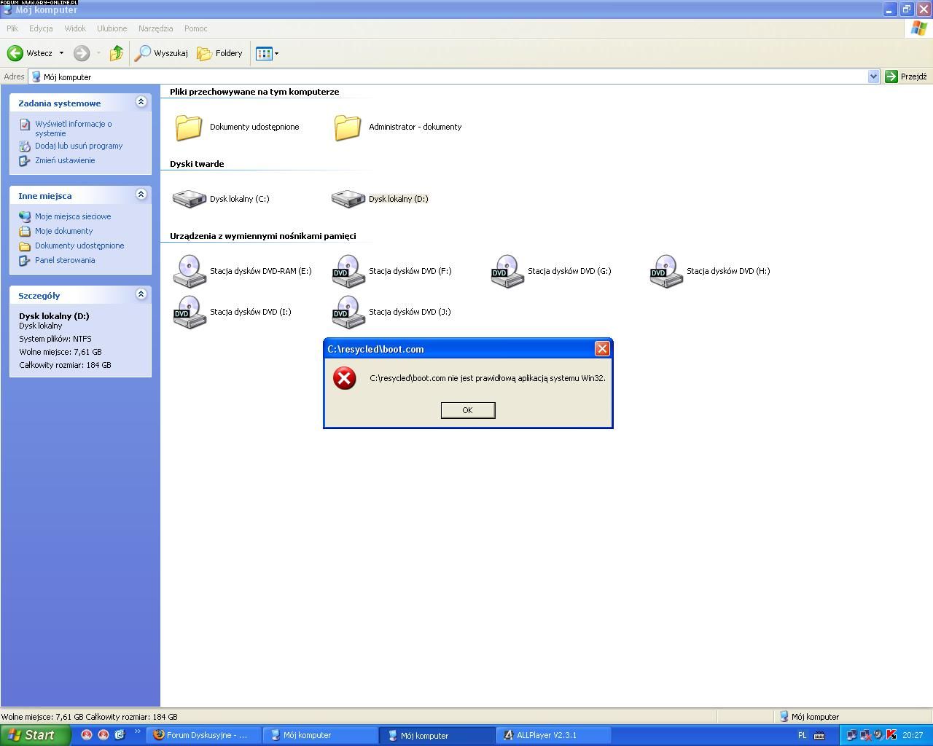Open the Ulubione menu
Image resolution: width=933 pixels, height=746 pixels.
pyautogui.click(x=112, y=28)
